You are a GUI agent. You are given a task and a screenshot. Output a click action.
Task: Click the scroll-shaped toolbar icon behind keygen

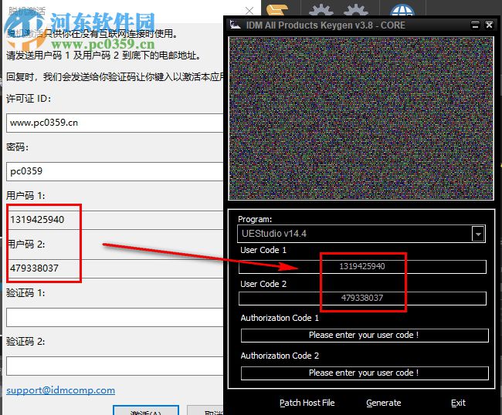276,9
